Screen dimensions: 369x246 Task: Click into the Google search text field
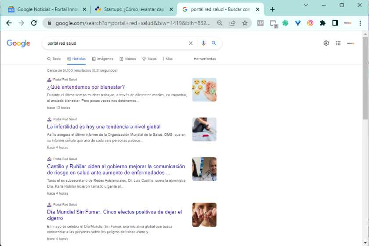(x=114, y=43)
